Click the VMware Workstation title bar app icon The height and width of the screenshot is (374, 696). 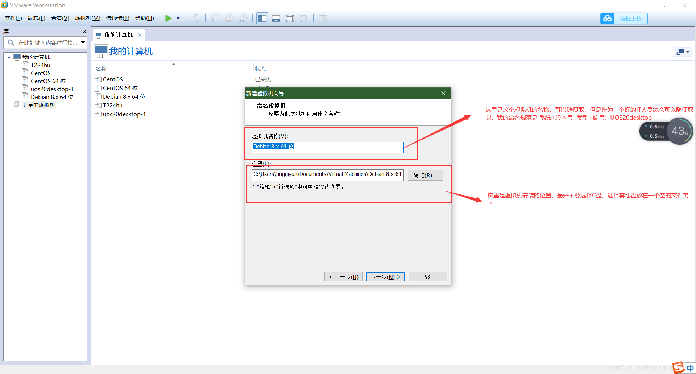pyautogui.click(x=4, y=5)
